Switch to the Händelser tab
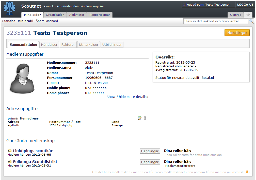The width and height of the screenshot is (256, 180). click(49, 45)
